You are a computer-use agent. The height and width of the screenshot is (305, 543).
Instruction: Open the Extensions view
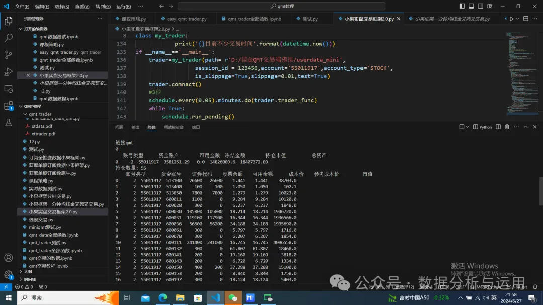click(x=9, y=106)
